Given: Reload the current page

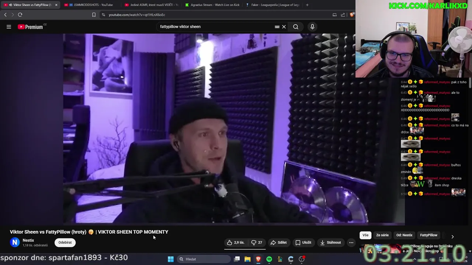Looking at the screenshot, I should pyautogui.click(x=20, y=15).
